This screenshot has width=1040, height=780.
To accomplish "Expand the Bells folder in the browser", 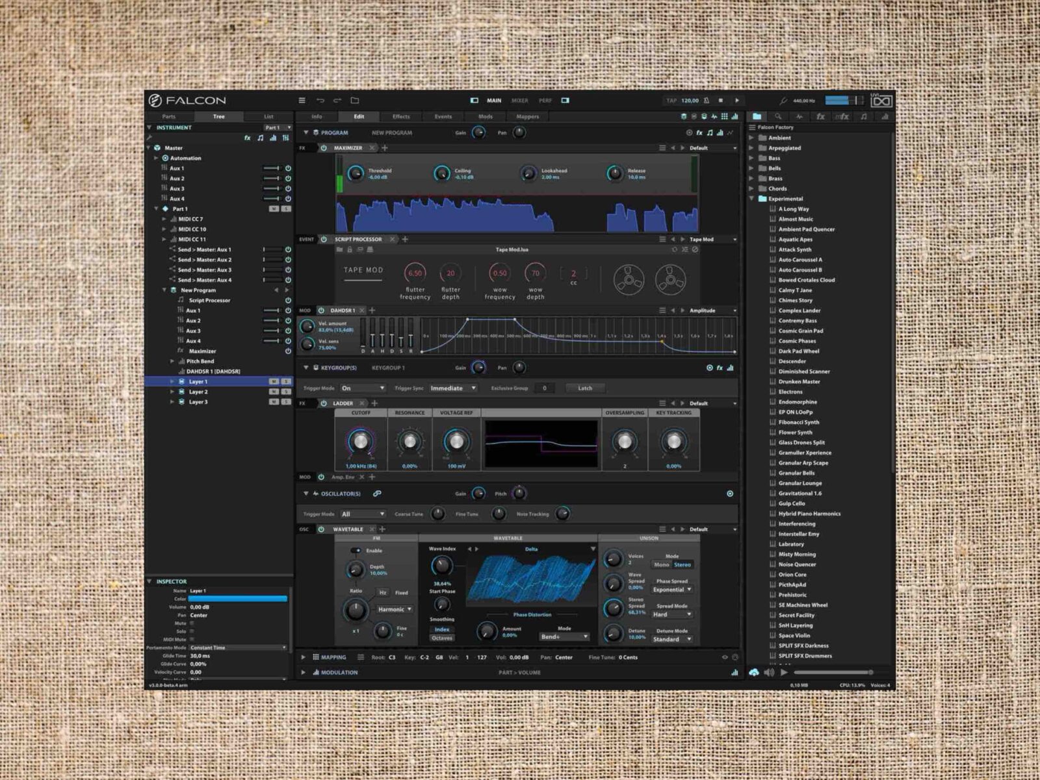I will 752,168.
